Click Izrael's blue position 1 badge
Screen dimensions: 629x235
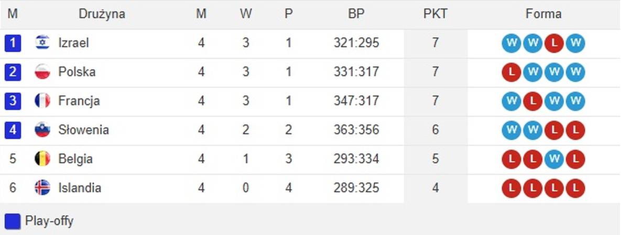point(13,43)
